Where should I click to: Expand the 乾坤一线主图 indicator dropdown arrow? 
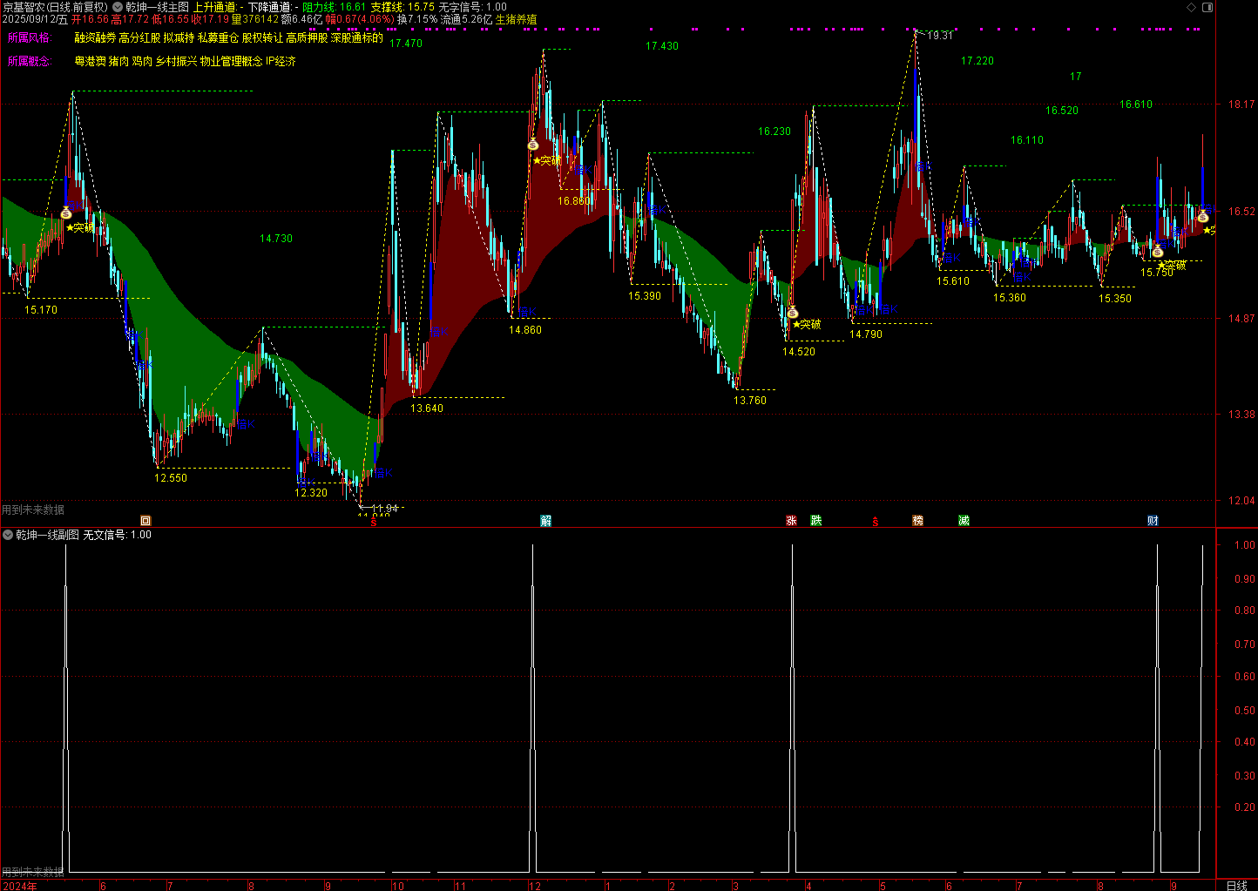click(x=118, y=7)
